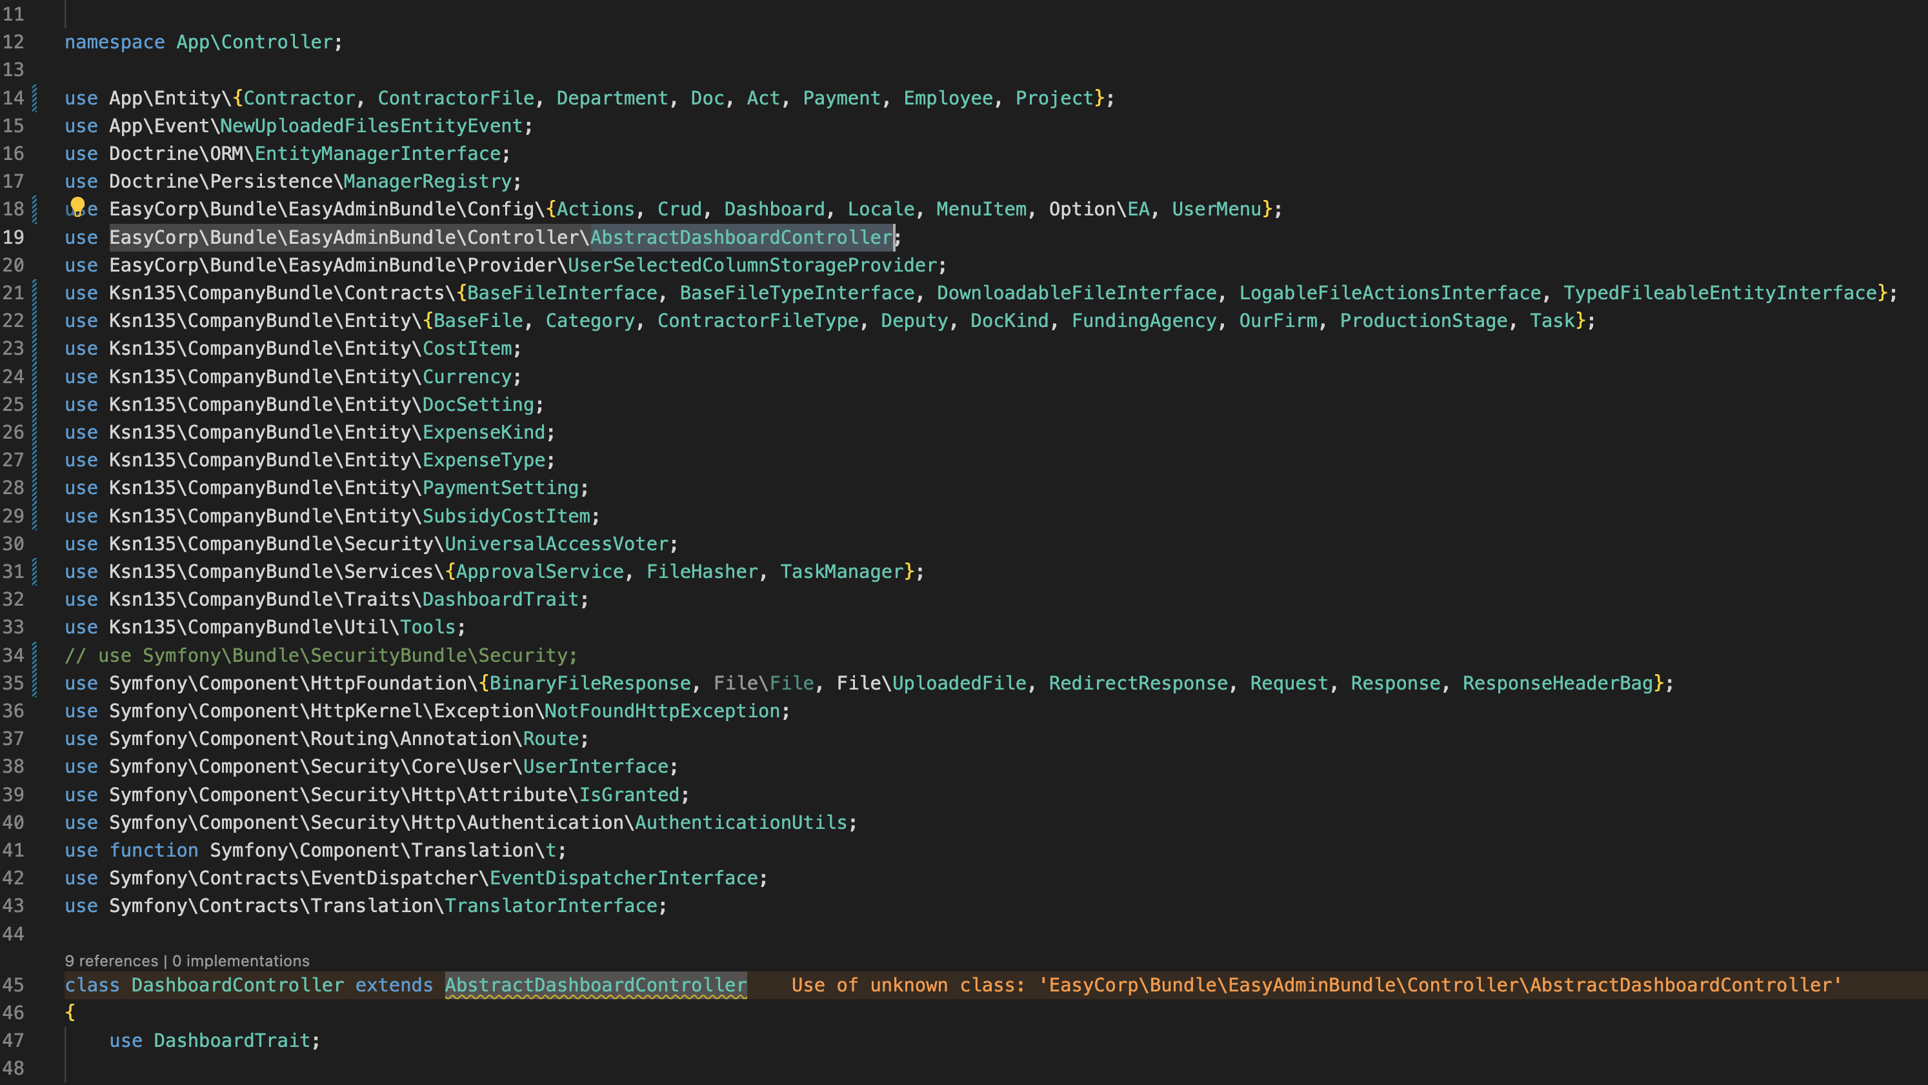This screenshot has height=1085, width=1928.
Task: Click line number 45 to select it
Action: [14, 985]
